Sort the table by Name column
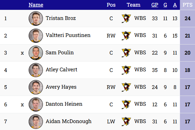Image resolution: width=195 pixels, height=130 pixels. [36, 5]
